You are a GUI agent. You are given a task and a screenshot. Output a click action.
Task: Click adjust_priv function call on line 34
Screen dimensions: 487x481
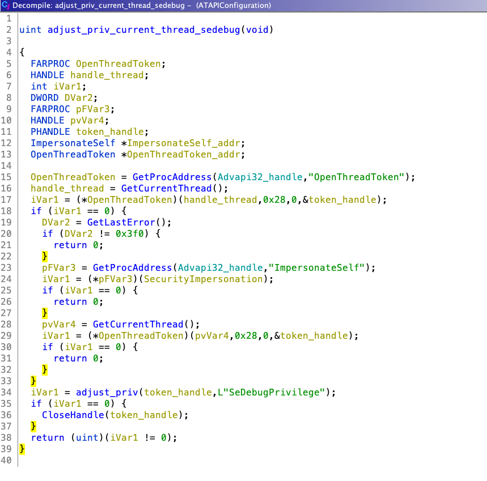(x=107, y=392)
